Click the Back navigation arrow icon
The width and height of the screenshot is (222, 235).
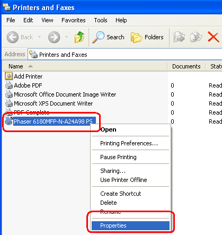pos(13,37)
